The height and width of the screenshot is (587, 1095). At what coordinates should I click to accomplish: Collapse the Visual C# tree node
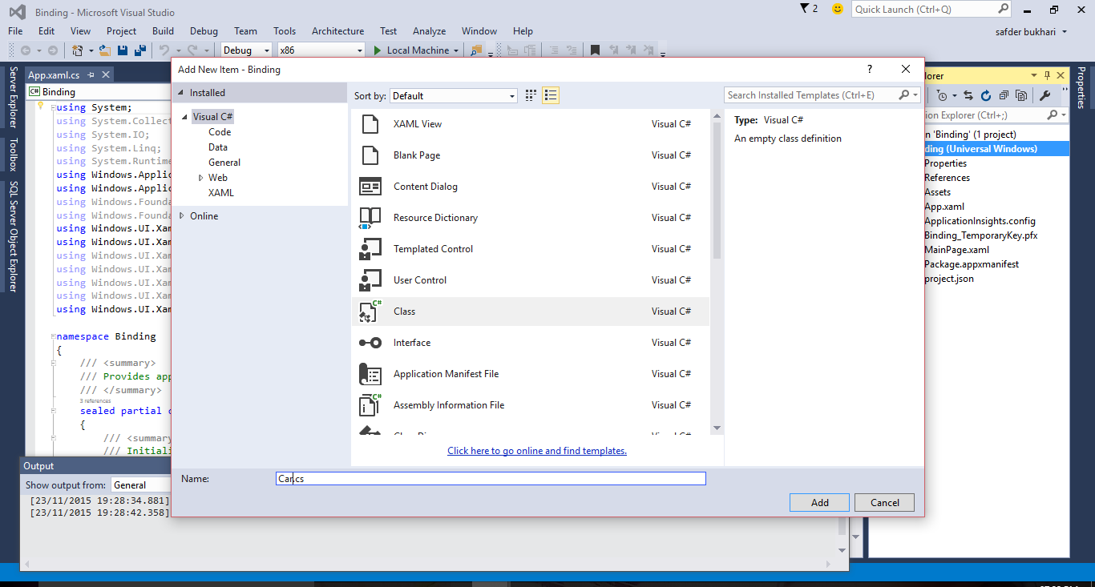pos(185,117)
